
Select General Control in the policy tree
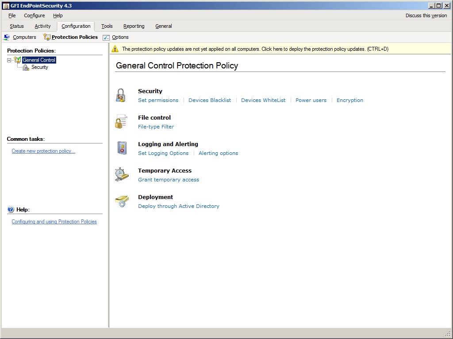coord(39,60)
